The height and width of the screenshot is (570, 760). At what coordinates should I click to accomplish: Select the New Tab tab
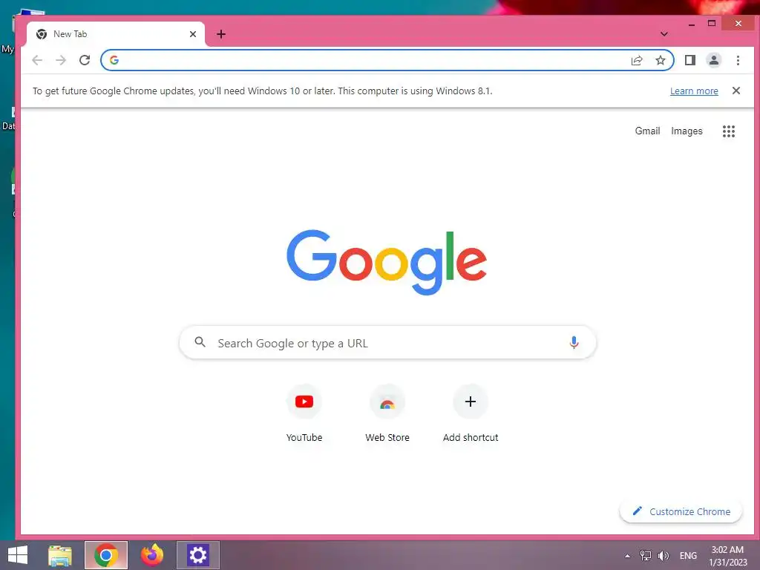[115, 34]
